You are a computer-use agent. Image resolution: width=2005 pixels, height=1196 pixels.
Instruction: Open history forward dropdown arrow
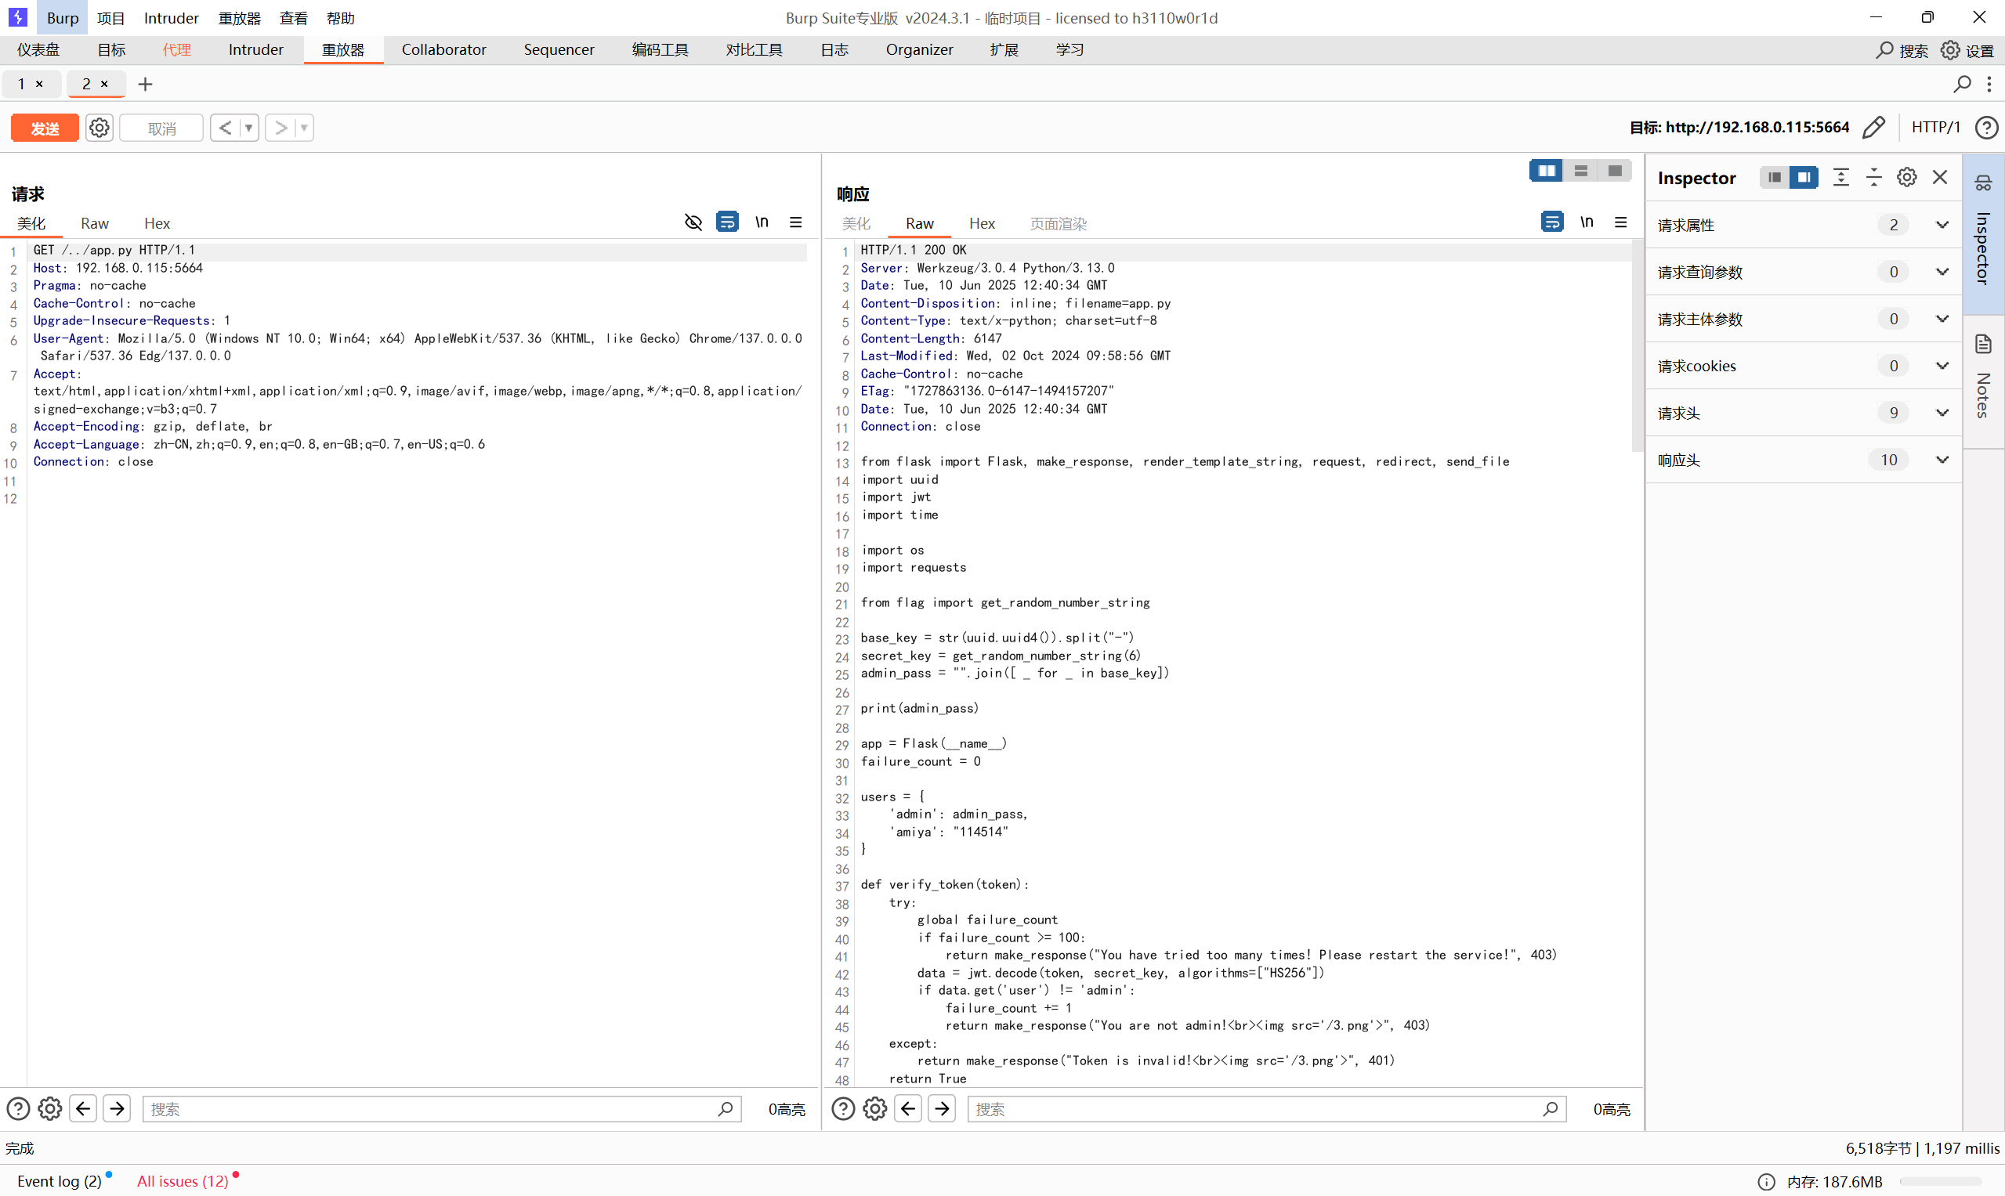(304, 128)
